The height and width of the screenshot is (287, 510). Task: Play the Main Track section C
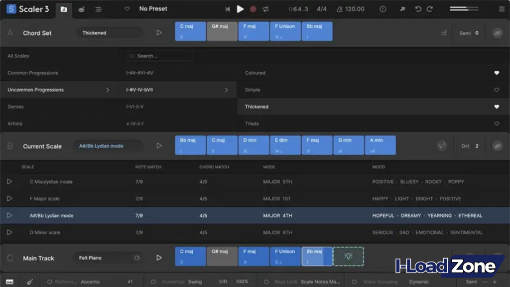tap(159, 258)
